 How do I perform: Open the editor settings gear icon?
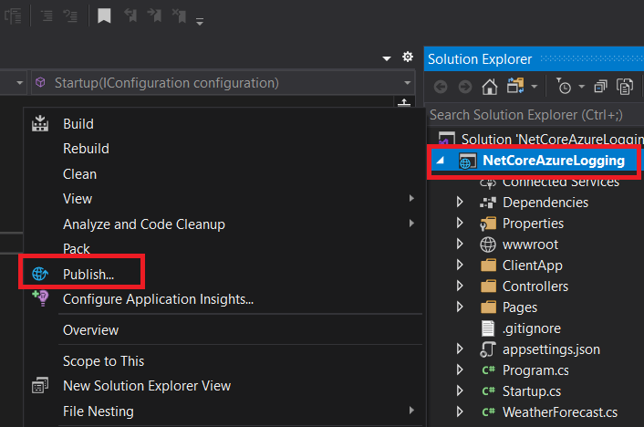[408, 57]
